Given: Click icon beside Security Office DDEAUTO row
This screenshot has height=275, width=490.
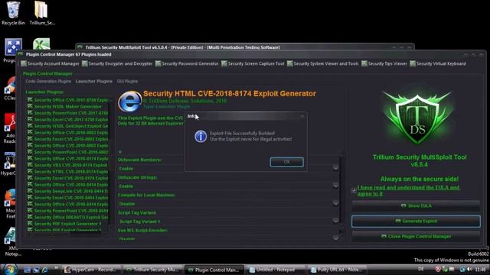Looking at the screenshot, I should pos(30,217).
